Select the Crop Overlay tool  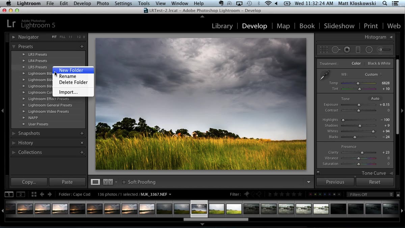324,50
